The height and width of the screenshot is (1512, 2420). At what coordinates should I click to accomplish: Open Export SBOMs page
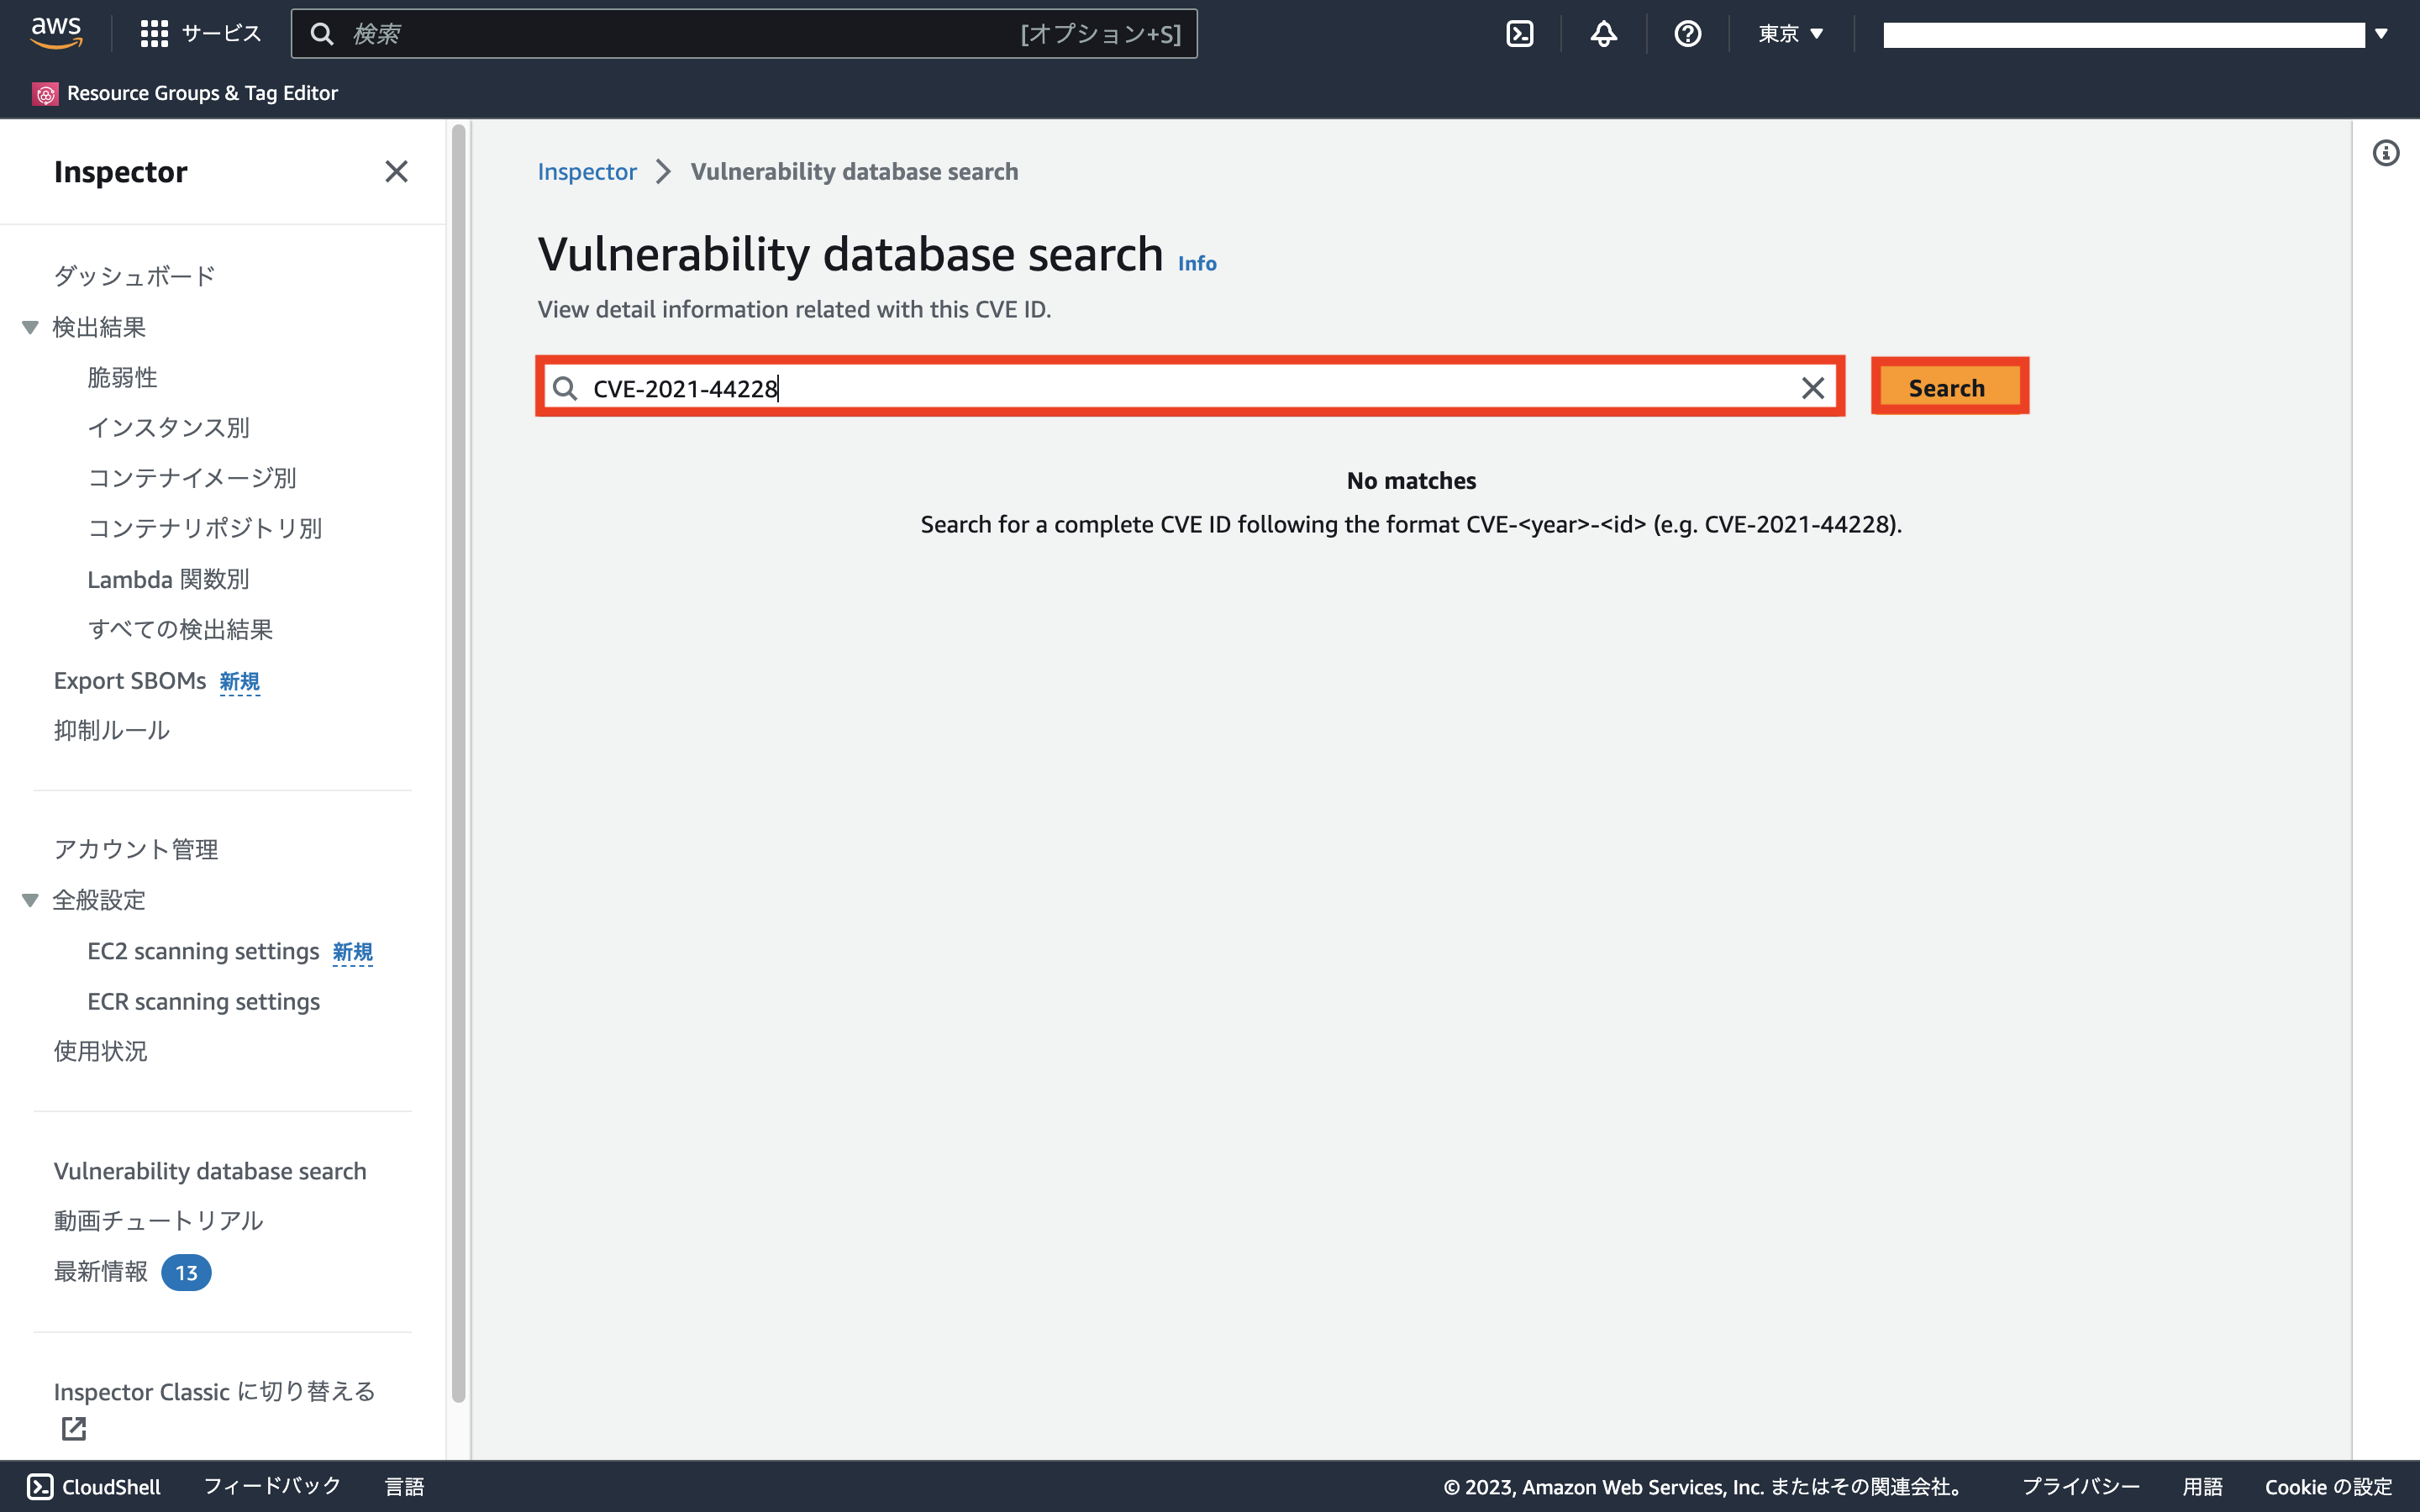pyautogui.click(x=130, y=681)
